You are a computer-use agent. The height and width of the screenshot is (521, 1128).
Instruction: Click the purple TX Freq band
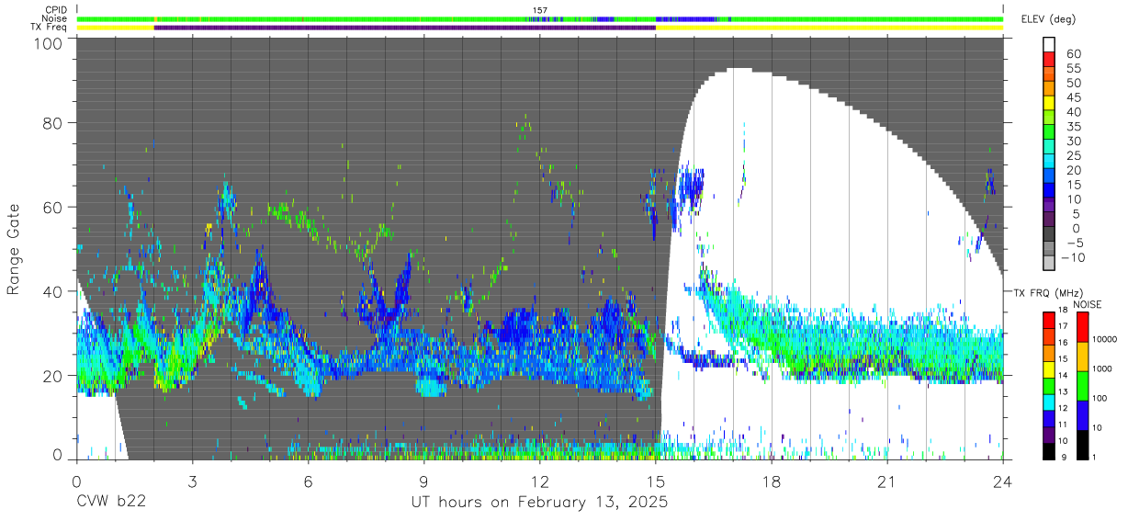point(404,28)
